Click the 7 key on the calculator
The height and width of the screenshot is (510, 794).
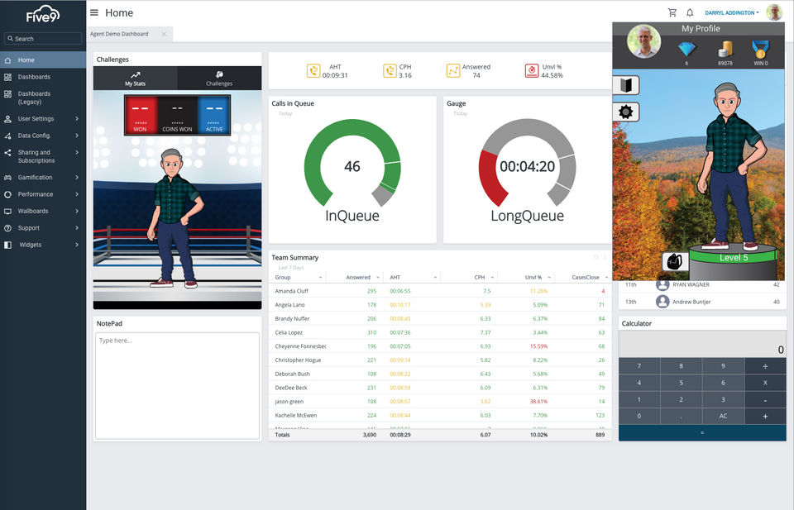[x=639, y=366]
